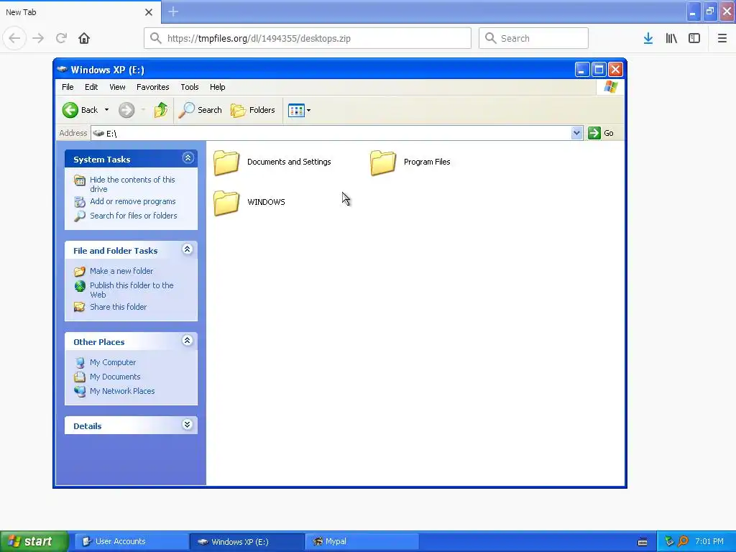Click the My Computer icon in sidebar
The height and width of the screenshot is (552, 736).
pos(80,363)
